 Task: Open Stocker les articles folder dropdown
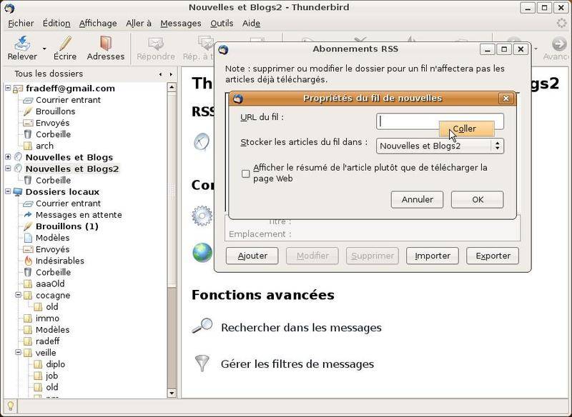pyautogui.click(x=440, y=146)
